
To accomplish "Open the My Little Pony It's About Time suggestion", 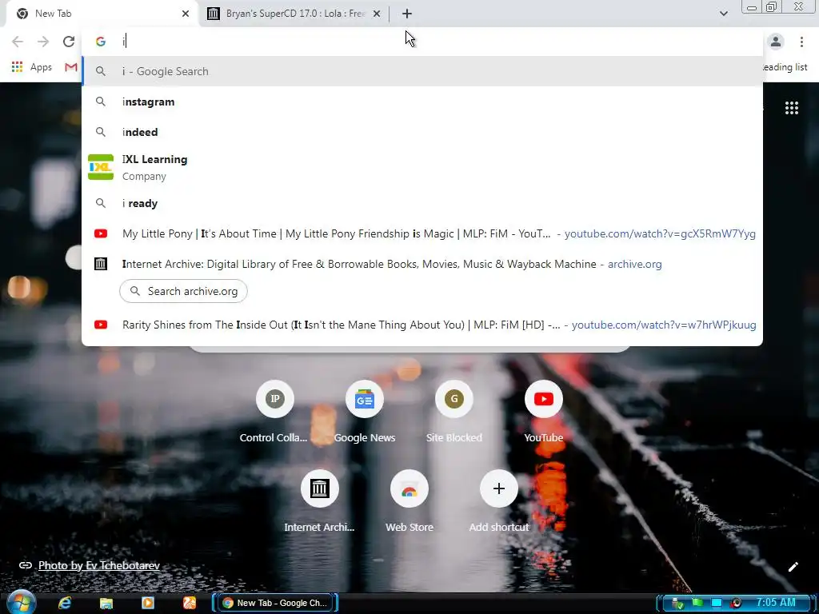I will (422, 234).
